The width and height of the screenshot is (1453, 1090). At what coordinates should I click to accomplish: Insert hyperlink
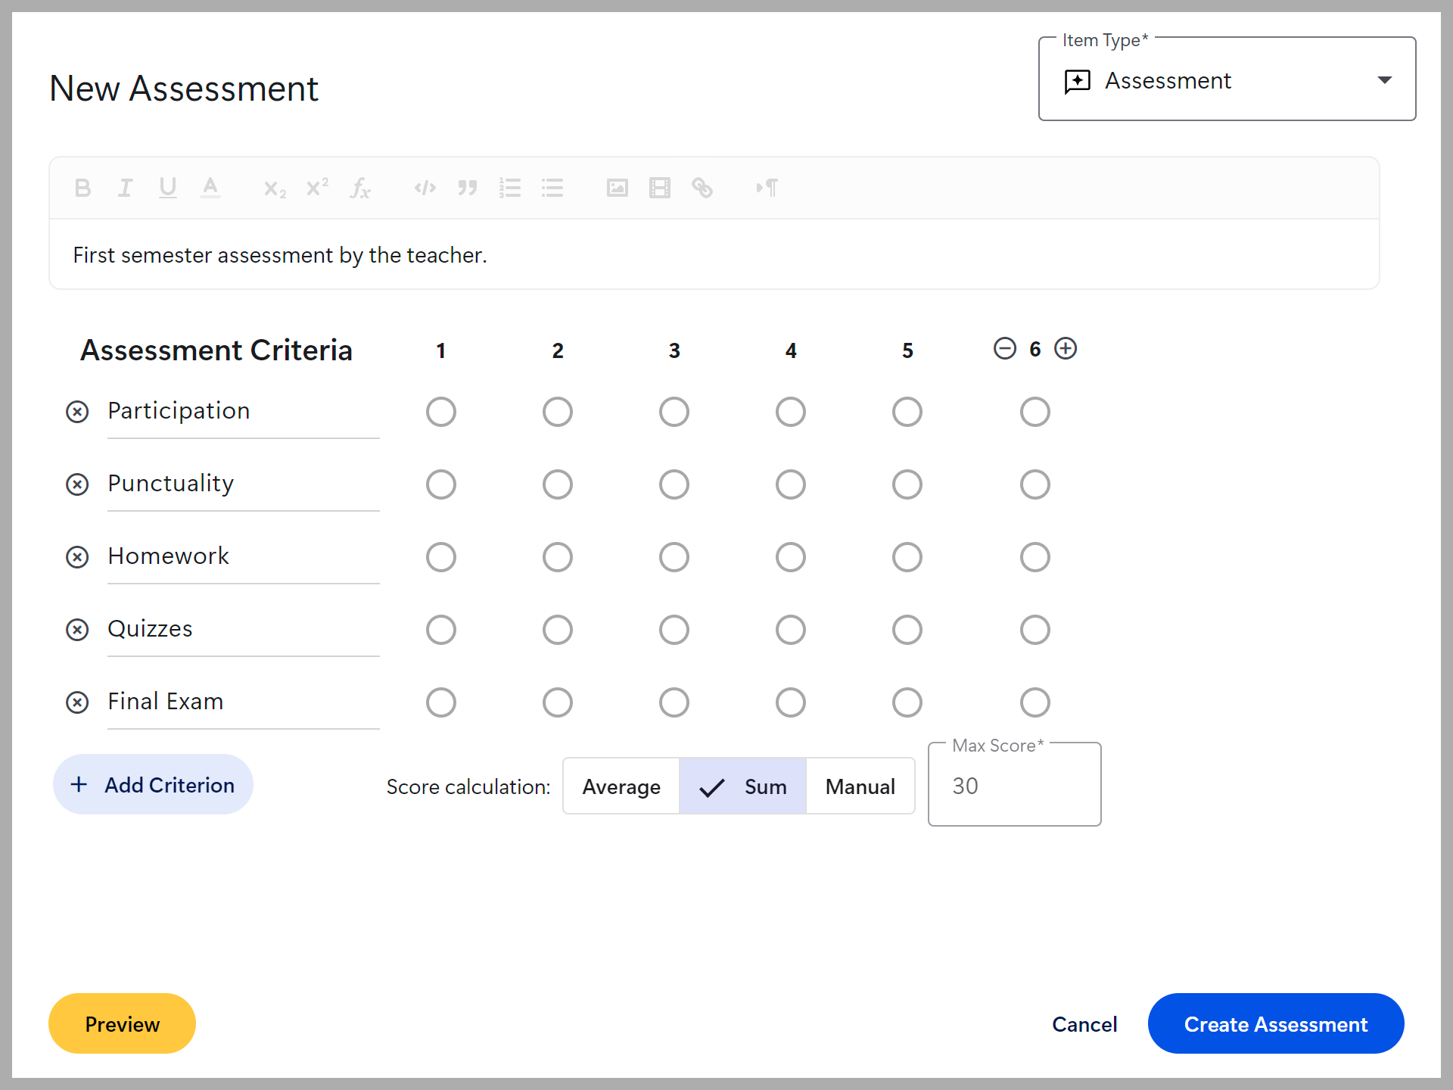coord(702,188)
